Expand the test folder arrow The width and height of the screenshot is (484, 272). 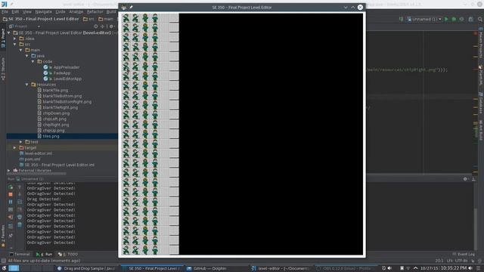click(x=21, y=142)
